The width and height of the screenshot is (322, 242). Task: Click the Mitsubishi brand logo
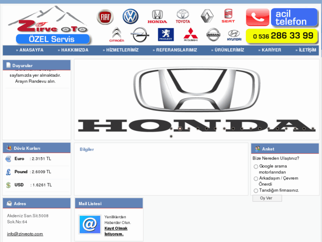(191, 35)
